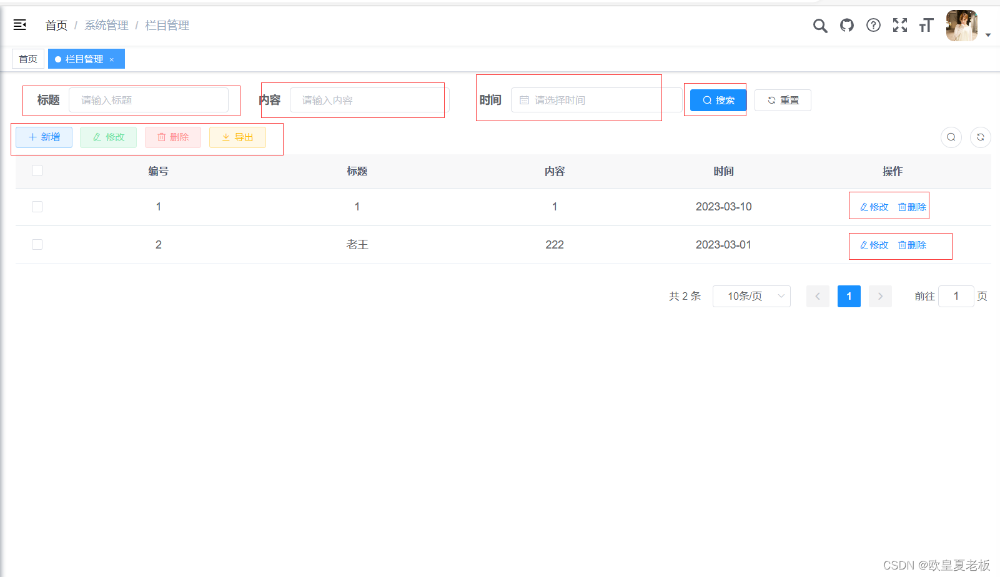The width and height of the screenshot is (1000, 577).
Task: Click 栏目管理 in the breadcrumb
Action: (167, 25)
